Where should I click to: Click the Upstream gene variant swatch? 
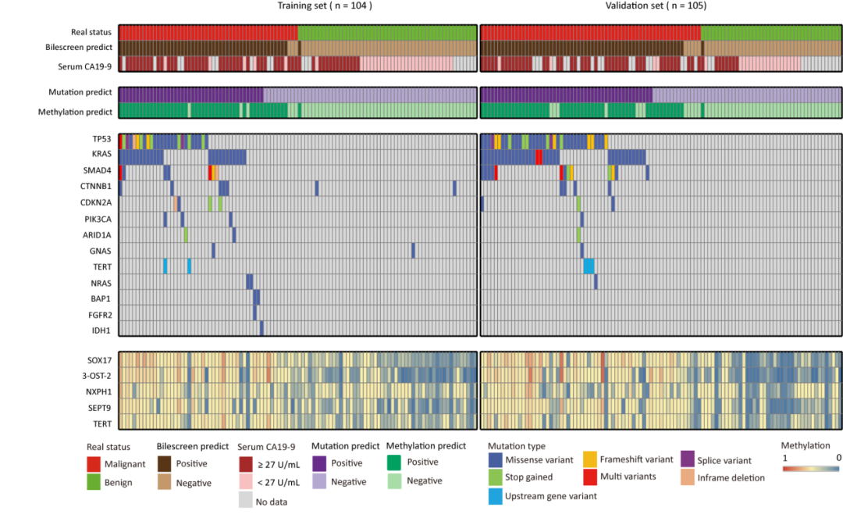pos(493,496)
